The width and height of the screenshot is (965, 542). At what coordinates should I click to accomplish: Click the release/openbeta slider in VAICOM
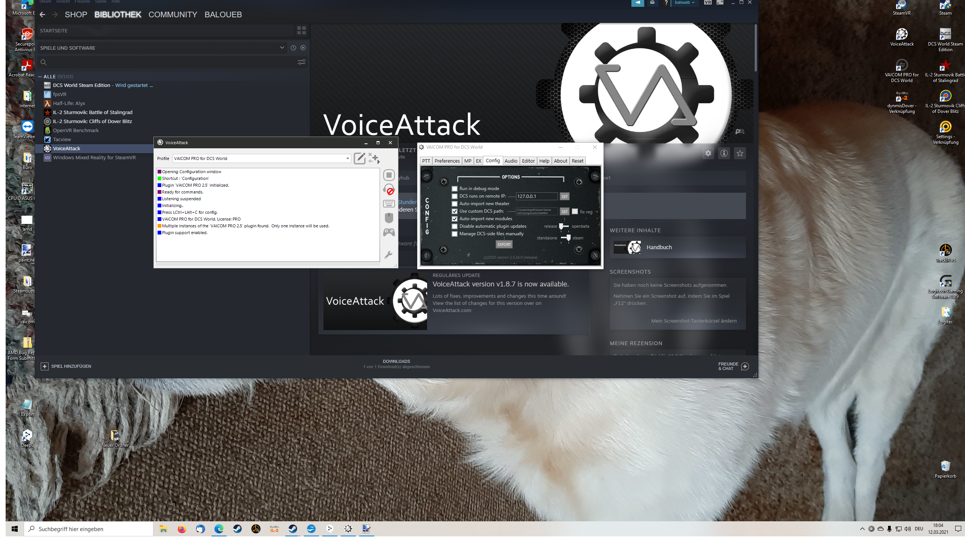[x=564, y=226]
